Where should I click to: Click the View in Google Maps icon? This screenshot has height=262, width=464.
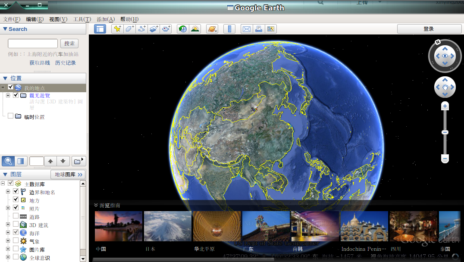(271, 29)
